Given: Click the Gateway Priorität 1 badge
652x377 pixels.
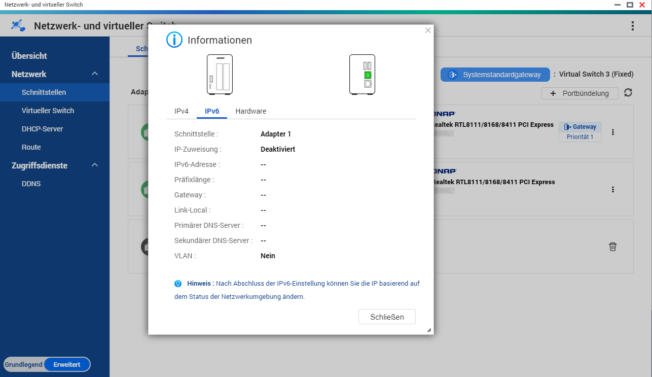Looking at the screenshot, I should point(580,132).
